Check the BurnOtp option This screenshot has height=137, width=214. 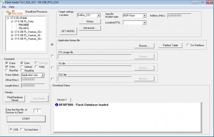point(7,70)
